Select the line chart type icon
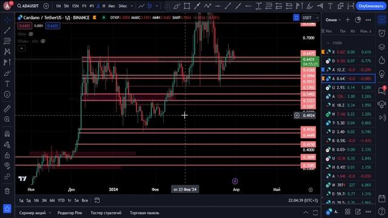The image size is (388, 218). point(141,6)
